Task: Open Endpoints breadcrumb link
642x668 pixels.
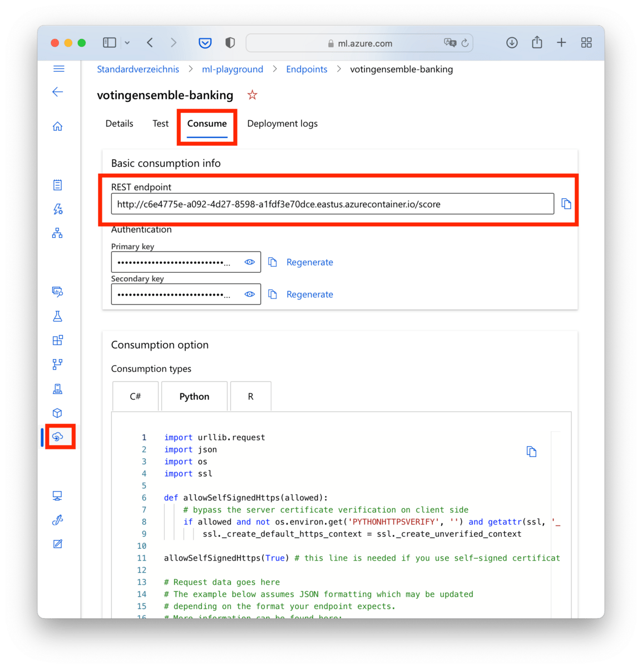Action: point(307,69)
